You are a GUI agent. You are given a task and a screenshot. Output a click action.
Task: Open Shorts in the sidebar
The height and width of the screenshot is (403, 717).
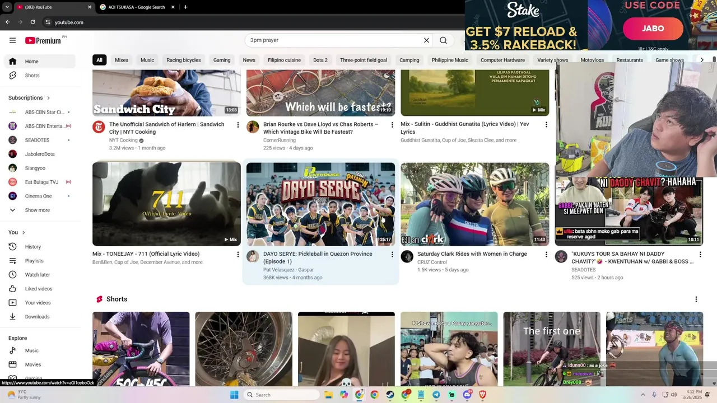[x=40, y=76]
